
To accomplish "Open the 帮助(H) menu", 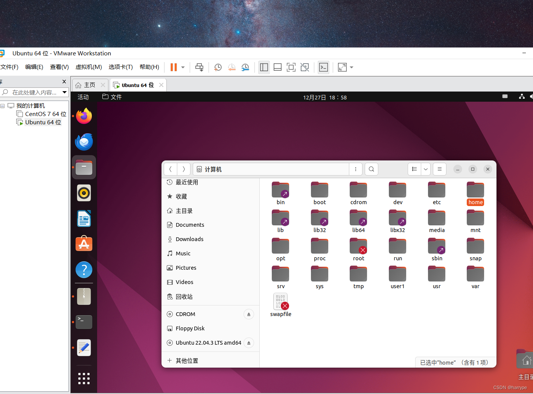I will tap(149, 67).
